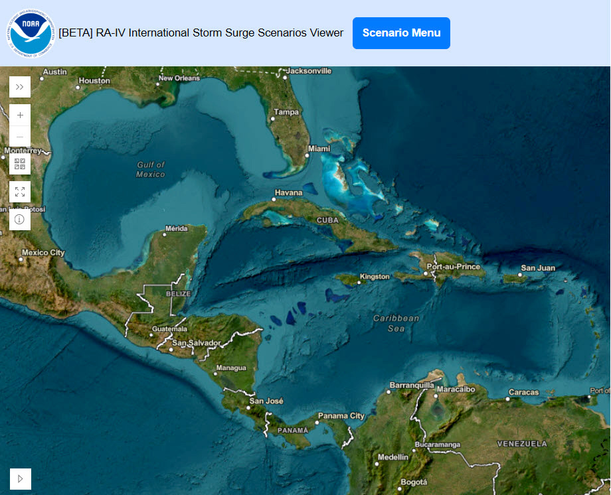
Task: Open the map information panel
Action: point(20,219)
